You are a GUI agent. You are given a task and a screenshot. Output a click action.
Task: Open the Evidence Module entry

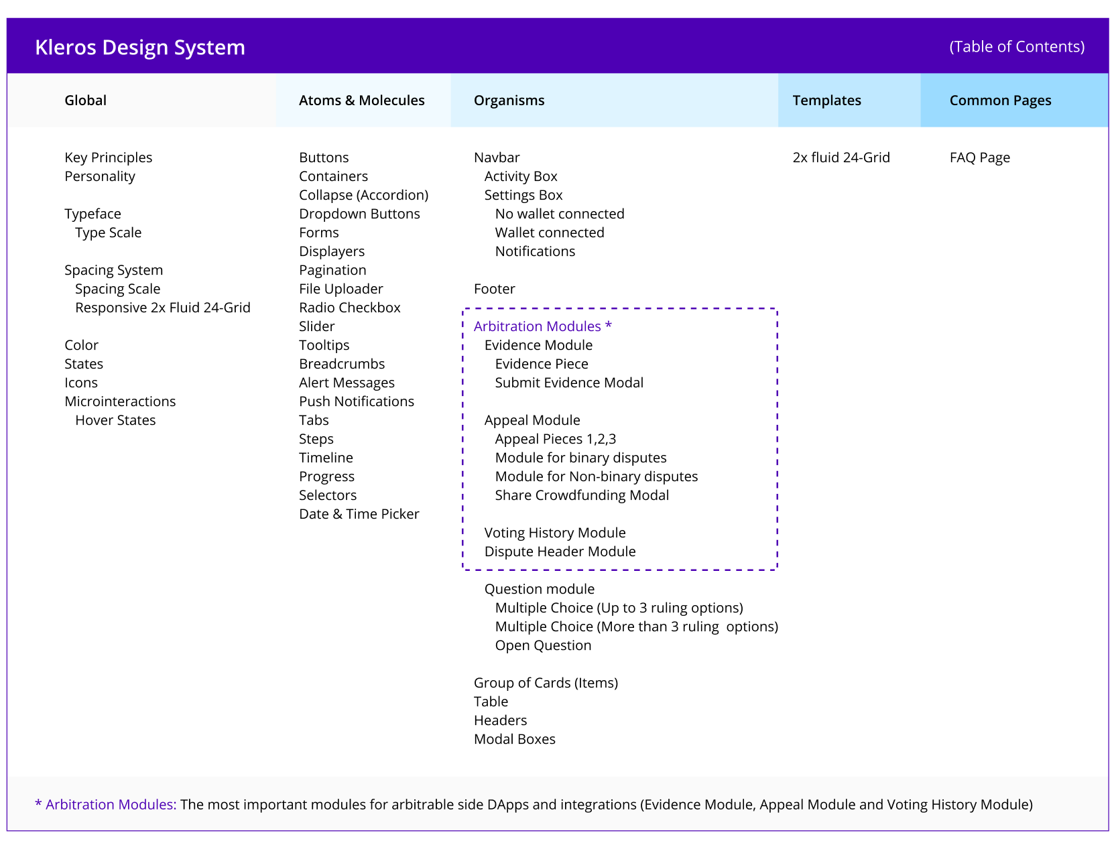tap(538, 345)
